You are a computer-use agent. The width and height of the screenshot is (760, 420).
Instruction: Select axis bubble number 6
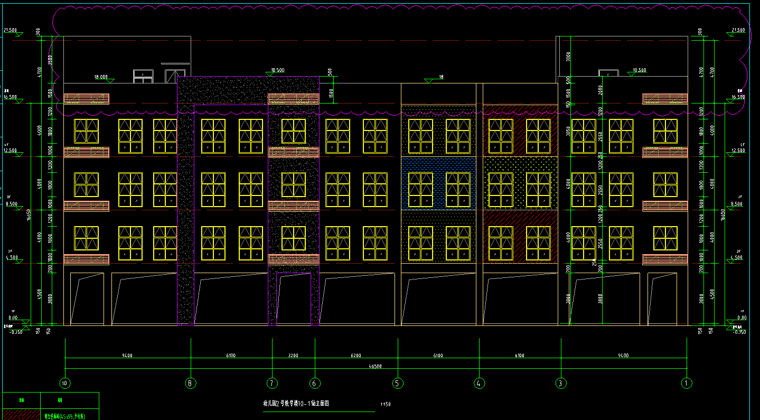[x=315, y=383]
